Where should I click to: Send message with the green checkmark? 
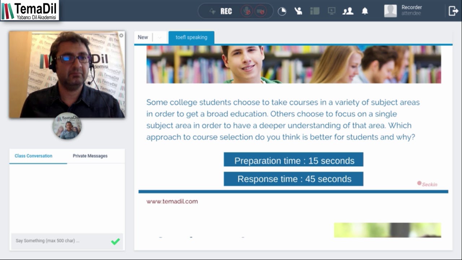coord(115,241)
